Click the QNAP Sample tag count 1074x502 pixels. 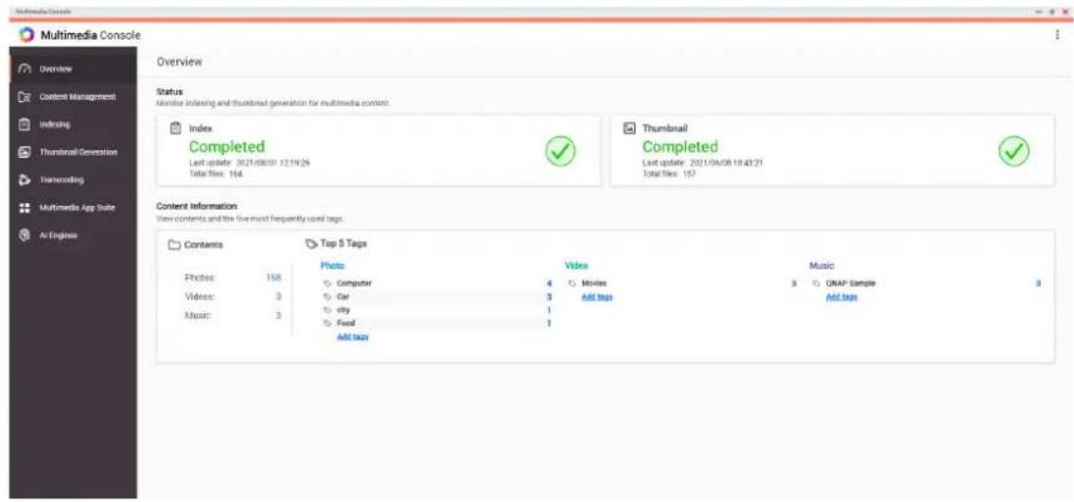click(1038, 284)
